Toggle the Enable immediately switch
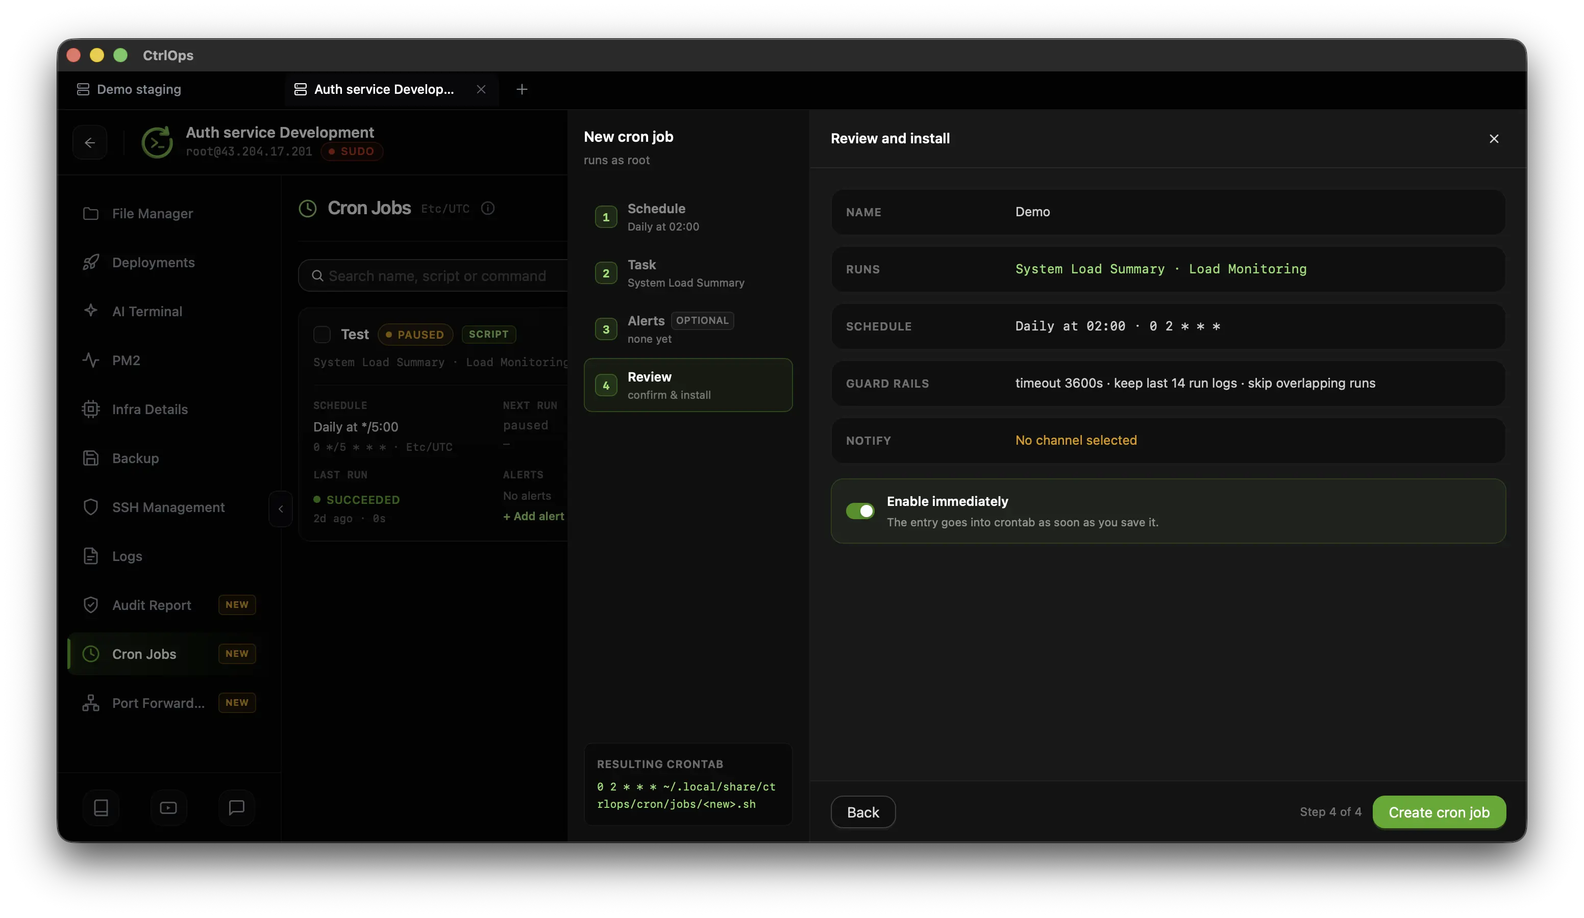 point(861,512)
